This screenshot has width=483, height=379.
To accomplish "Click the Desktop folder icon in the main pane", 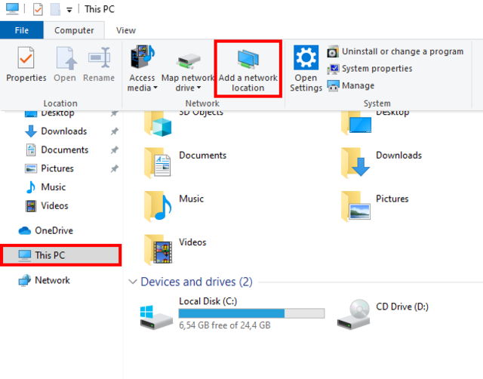I will pyautogui.click(x=356, y=123).
